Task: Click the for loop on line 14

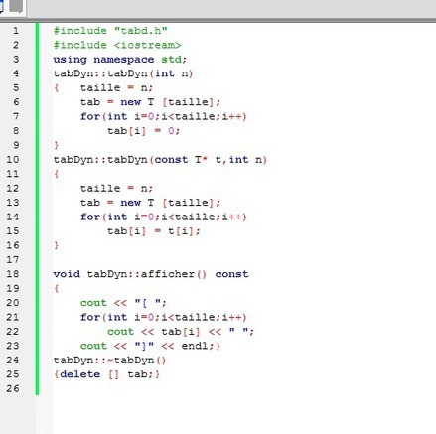Action: (x=164, y=217)
